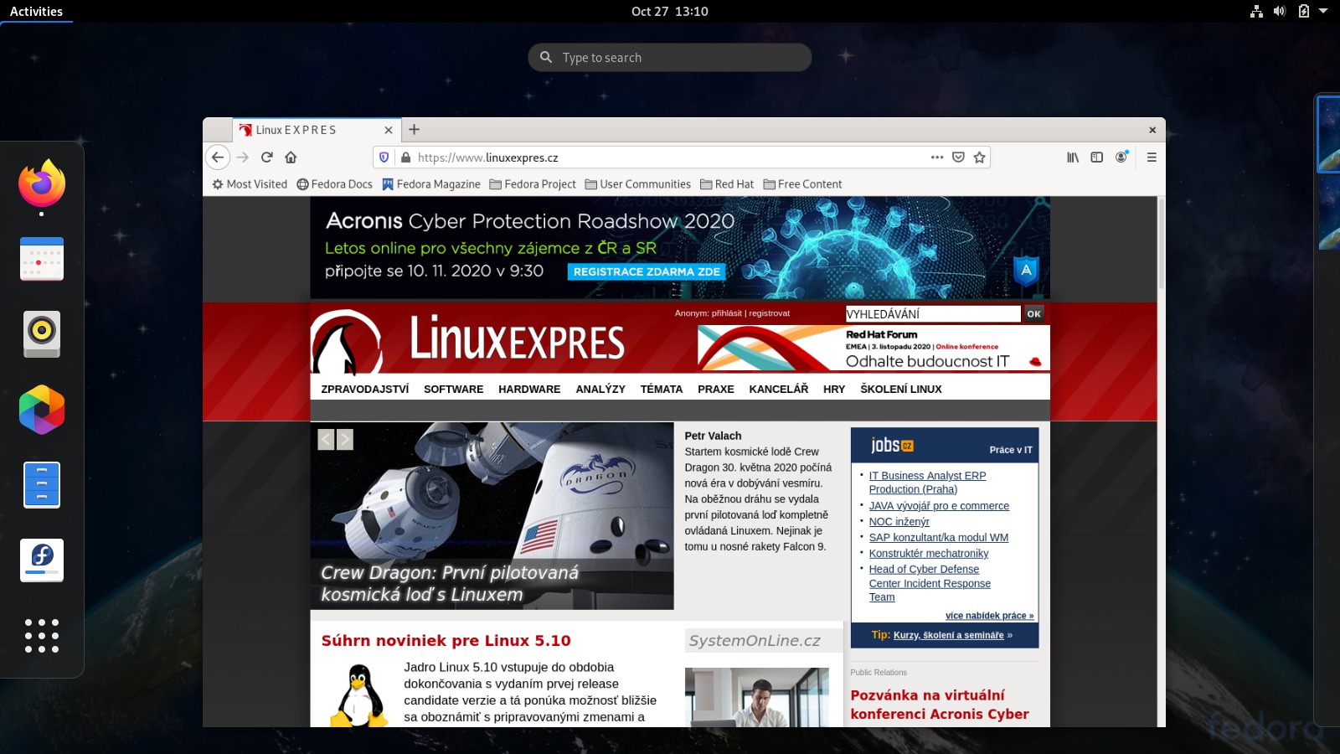Click the page vertical scrollbar
Image resolution: width=1340 pixels, height=754 pixels.
point(1161,244)
